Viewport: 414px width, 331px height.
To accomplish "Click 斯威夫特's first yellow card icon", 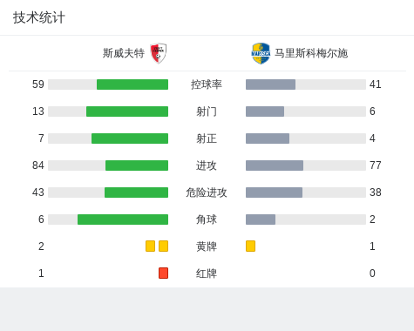I will pos(150,247).
